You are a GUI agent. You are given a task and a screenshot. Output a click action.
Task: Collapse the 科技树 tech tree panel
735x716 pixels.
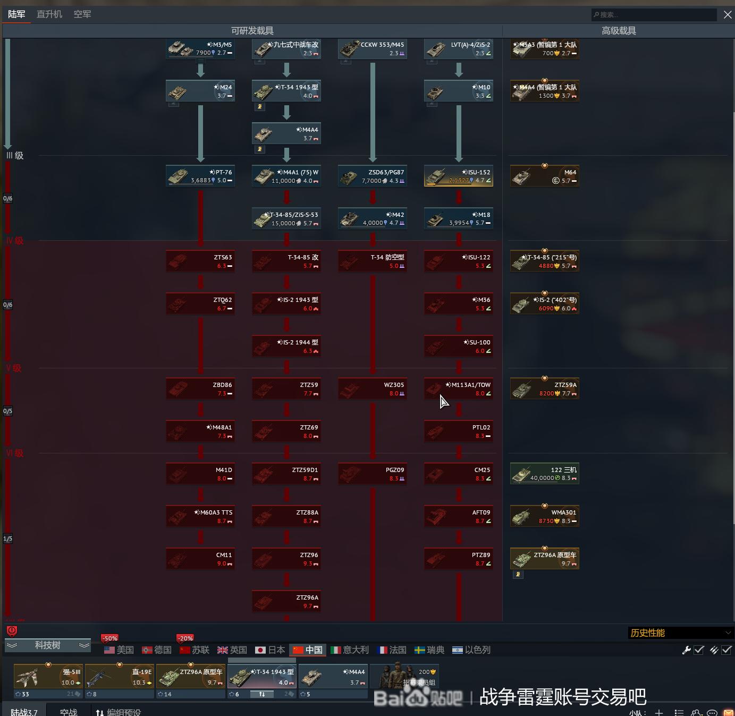(x=48, y=645)
